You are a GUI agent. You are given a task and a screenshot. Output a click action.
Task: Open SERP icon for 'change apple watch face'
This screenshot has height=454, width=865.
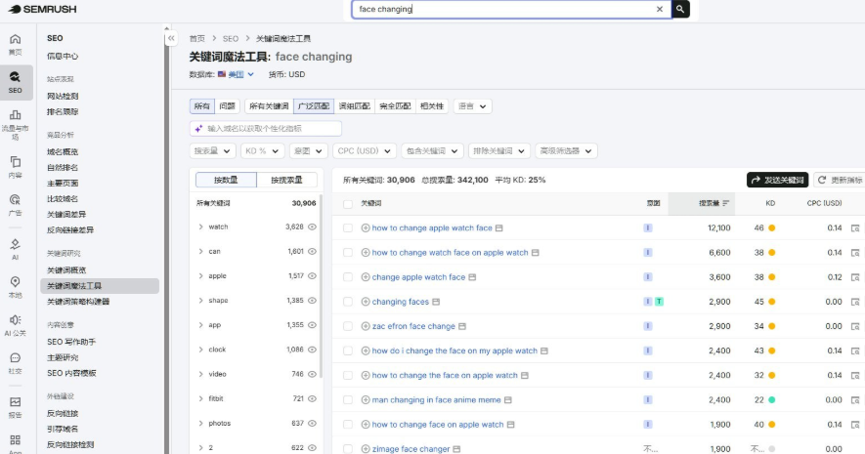click(472, 277)
